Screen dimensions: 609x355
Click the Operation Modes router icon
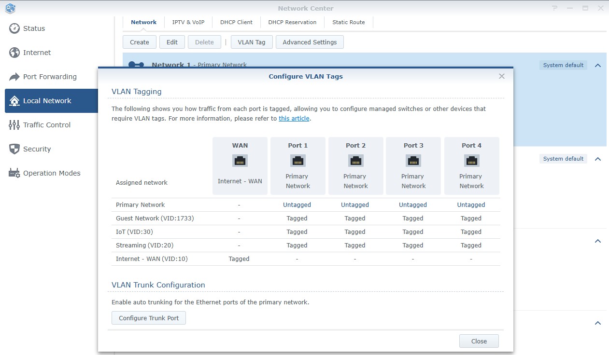coord(14,173)
